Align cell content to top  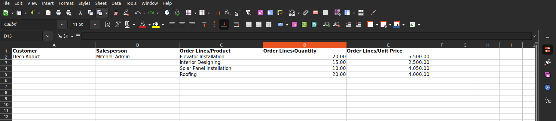(x=204, y=24)
